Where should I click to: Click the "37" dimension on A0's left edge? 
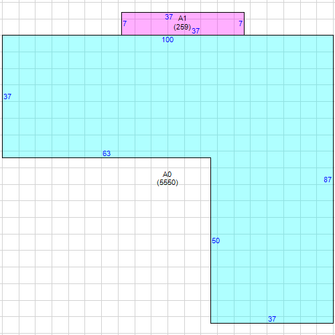point(7,96)
